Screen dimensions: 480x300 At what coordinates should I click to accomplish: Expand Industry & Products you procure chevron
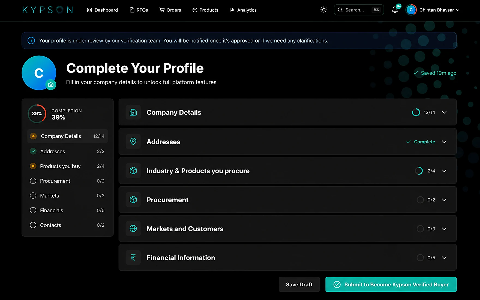coord(444,171)
